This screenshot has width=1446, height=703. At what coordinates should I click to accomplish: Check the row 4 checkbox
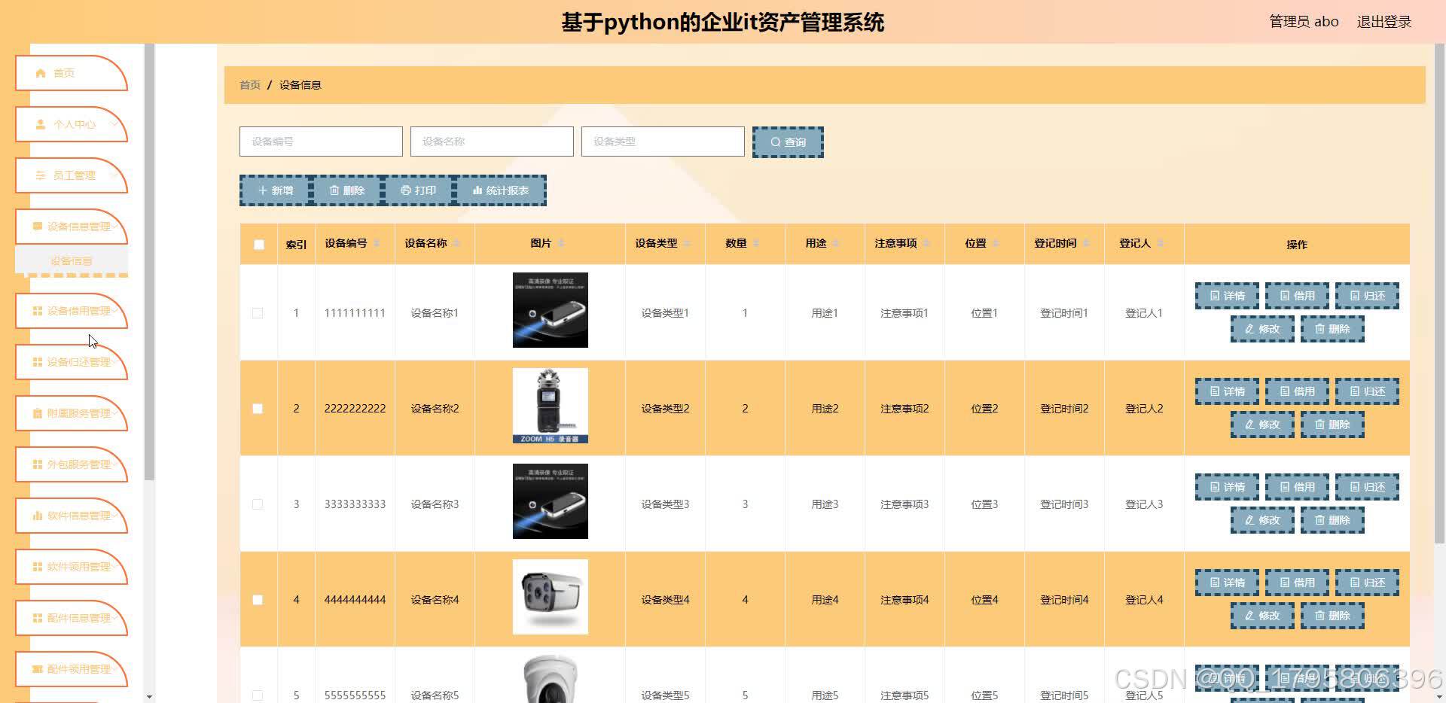coord(258,600)
